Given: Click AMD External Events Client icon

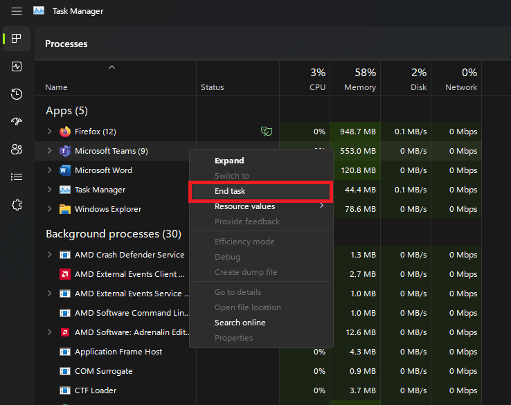Looking at the screenshot, I should coord(65,274).
